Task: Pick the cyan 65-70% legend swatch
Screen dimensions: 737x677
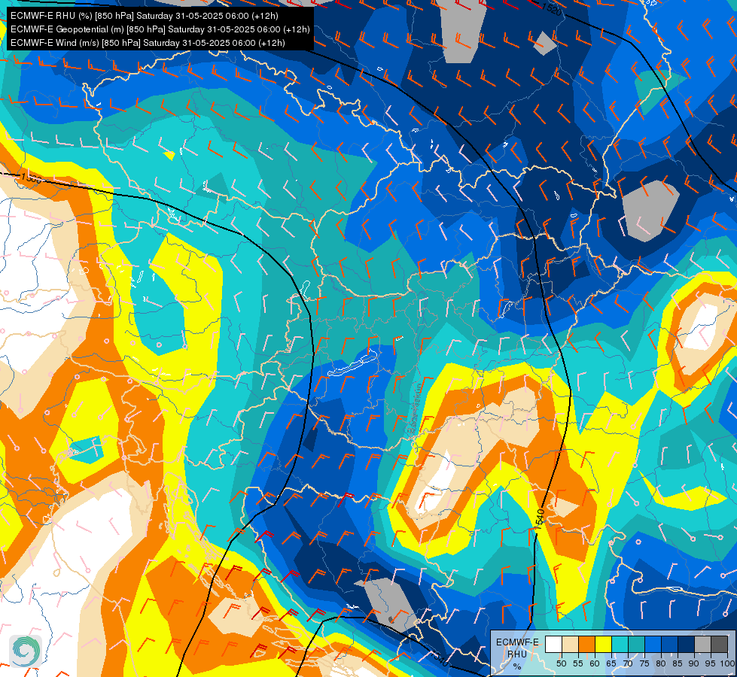Action: 620,644
